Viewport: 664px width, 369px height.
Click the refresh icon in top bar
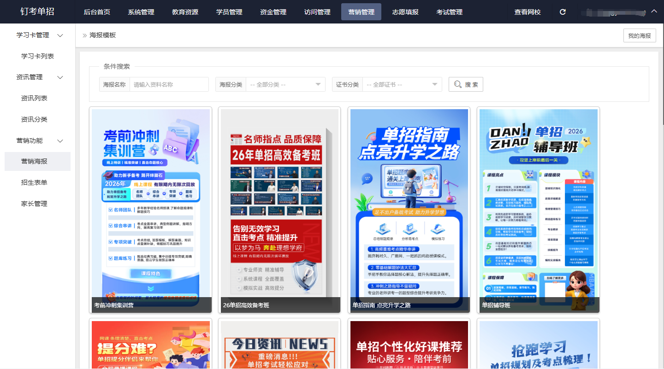[x=563, y=12]
